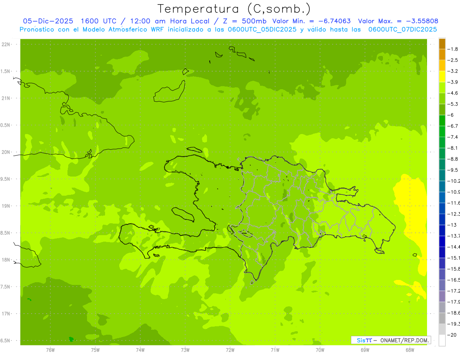This screenshot has width=460, height=355.
Task: Click the '-1.8' legend value
Action: (453, 49)
